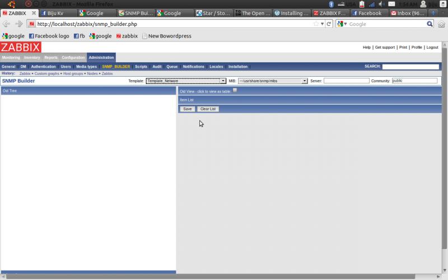The height and width of the screenshot is (280, 448).
Task: Open the Profile link
Action: (x=417, y=48)
